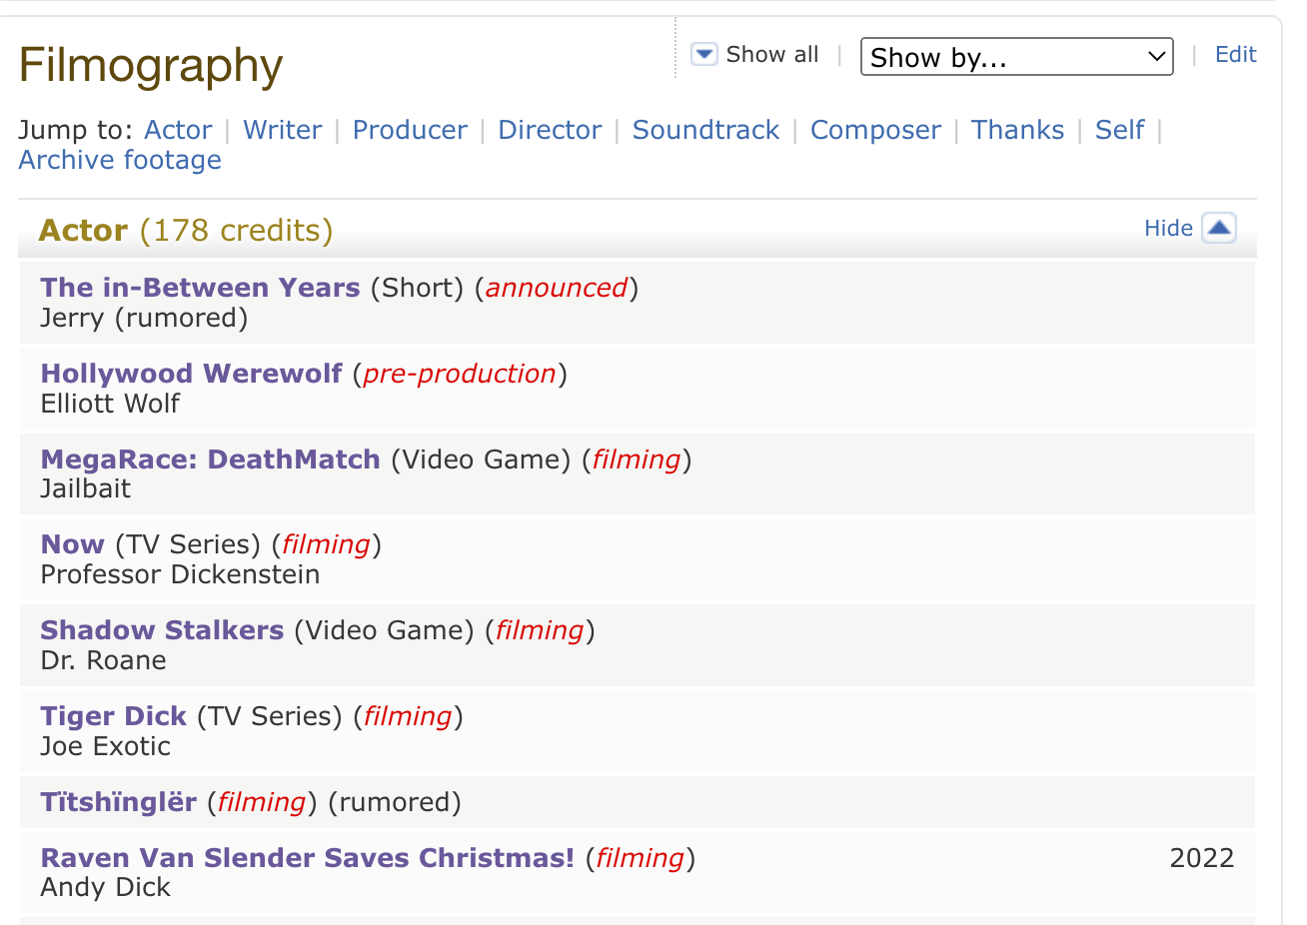Jump to the Thanks section
The height and width of the screenshot is (925, 1307).
[x=1017, y=130]
